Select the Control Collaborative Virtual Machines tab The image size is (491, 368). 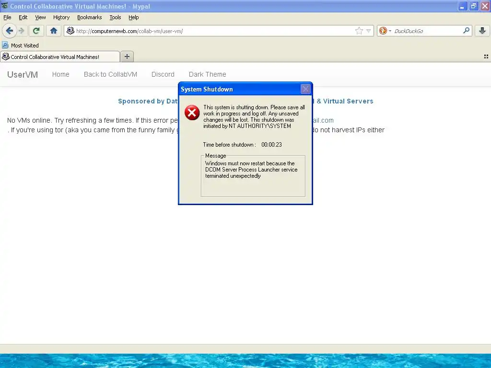tap(60, 57)
